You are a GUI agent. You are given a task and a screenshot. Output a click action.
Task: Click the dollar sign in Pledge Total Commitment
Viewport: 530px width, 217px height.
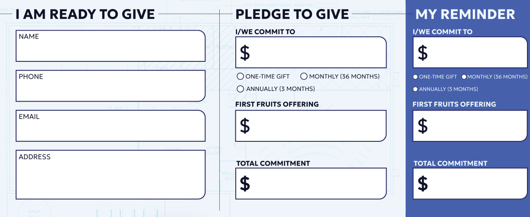point(245,184)
